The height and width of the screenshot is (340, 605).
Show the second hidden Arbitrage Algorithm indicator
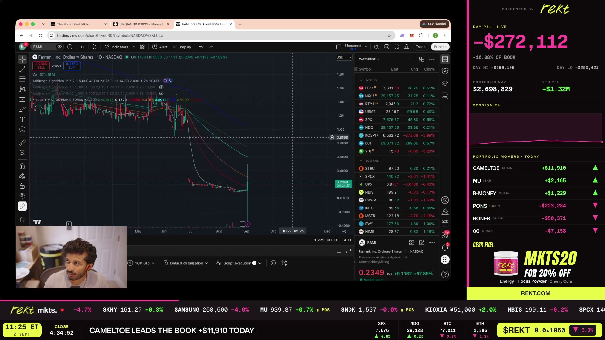pos(161,87)
